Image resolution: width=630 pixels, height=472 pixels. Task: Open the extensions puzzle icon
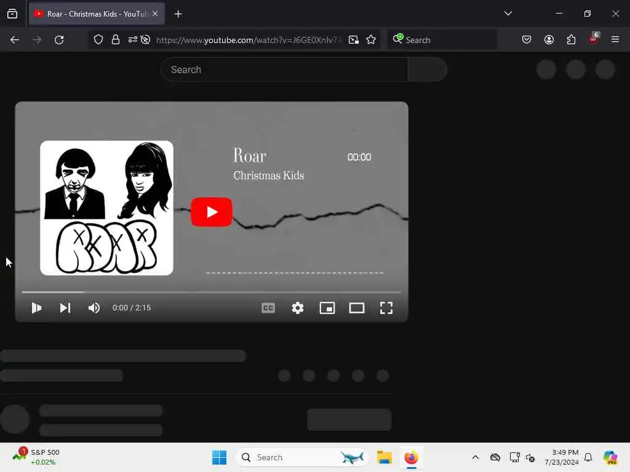571,39
